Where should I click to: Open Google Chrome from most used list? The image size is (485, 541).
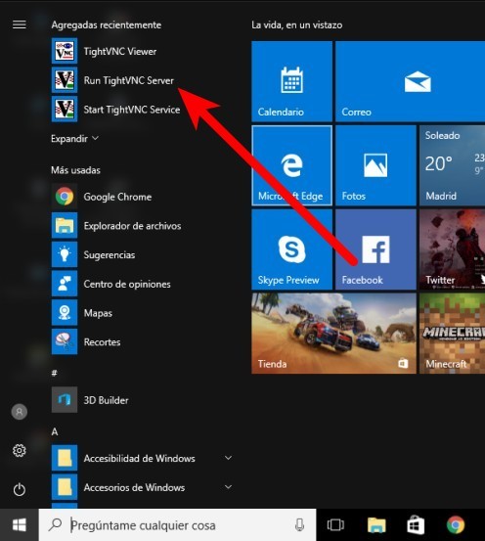tap(142, 197)
